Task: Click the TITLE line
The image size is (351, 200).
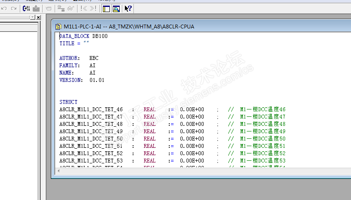Action: [x=74, y=44]
